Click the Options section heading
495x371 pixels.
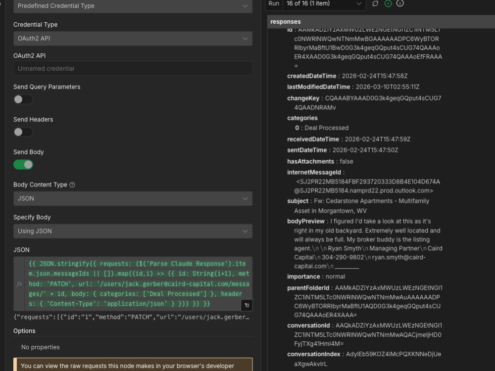pos(24,331)
